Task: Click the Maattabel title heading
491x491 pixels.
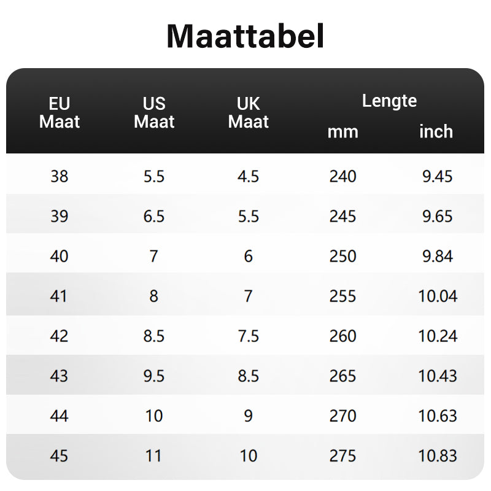Action: pyautogui.click(x=245, y=36)
